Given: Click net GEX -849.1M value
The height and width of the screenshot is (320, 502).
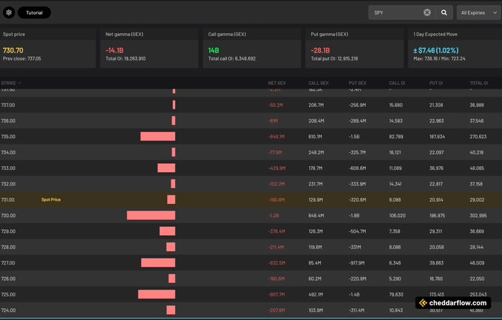Looking at the screenshot, I should (277, 137).
